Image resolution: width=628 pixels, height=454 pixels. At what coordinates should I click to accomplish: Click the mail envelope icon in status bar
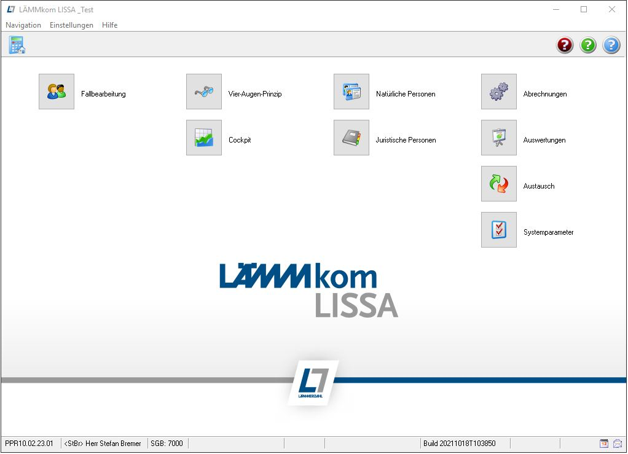click(618, 443)
